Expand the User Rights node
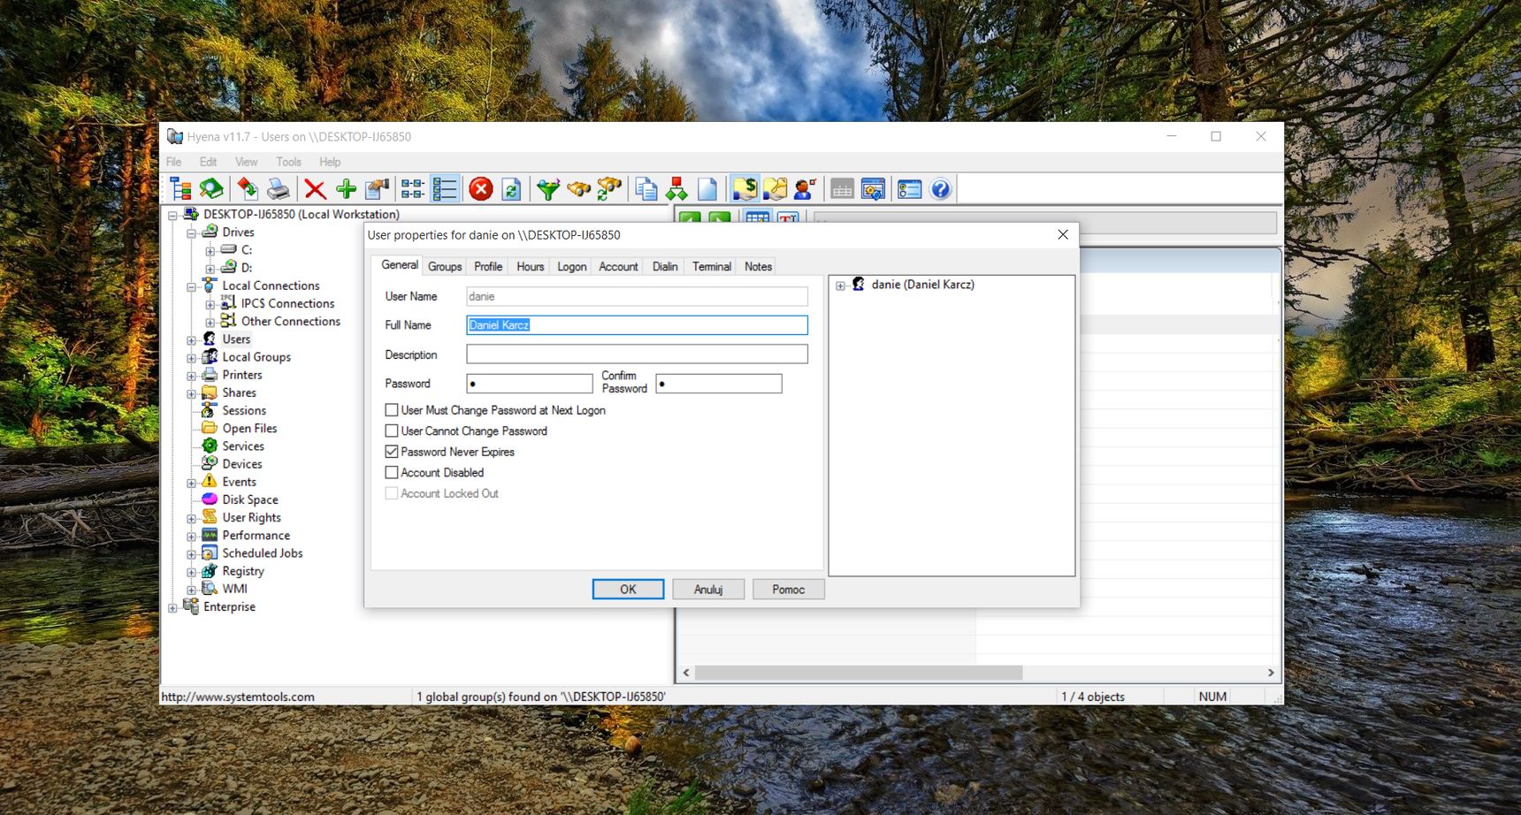The height and width of the screenshot is (815, 1521). (x=192, y=519)
